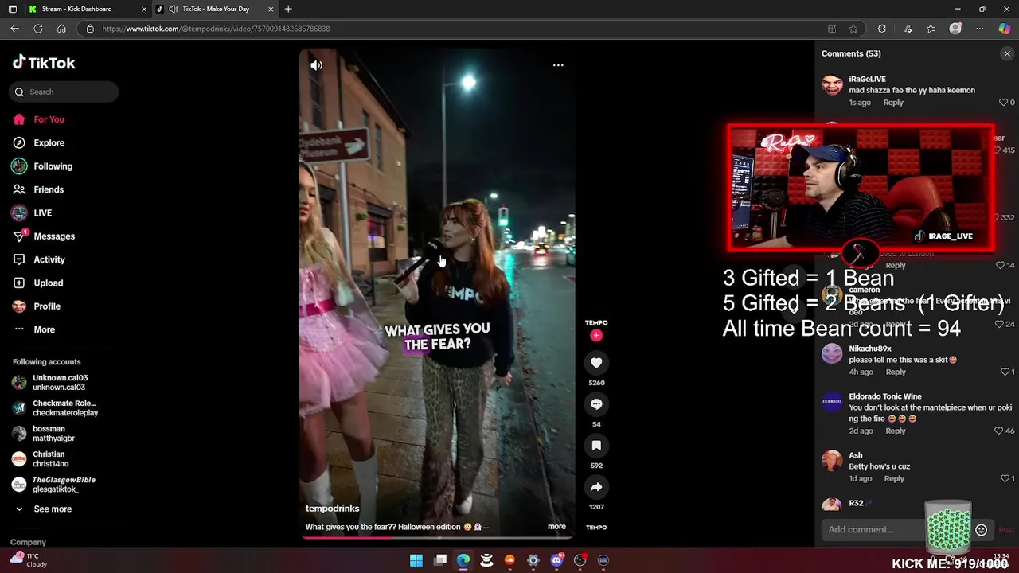Go to the Profile page
The image size is (1019, 573).
[37, 306]
